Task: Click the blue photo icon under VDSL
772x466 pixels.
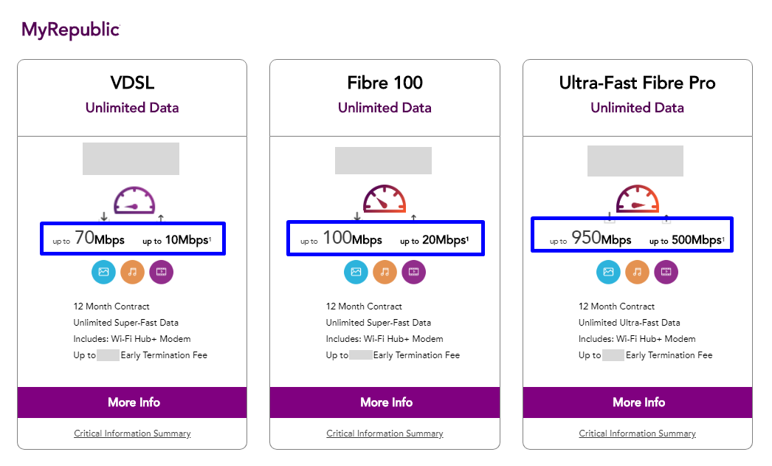Action: pos(104,272)
